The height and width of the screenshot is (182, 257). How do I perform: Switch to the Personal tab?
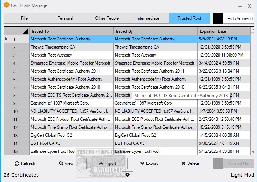pos(65,18)
